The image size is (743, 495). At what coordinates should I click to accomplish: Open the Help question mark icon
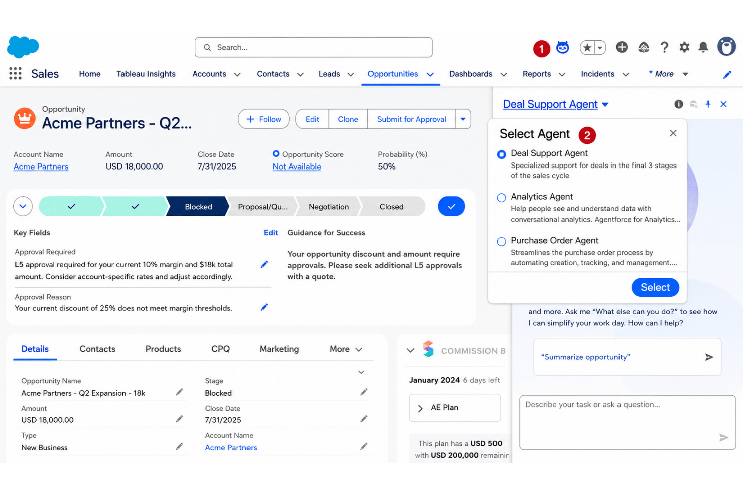664,47
